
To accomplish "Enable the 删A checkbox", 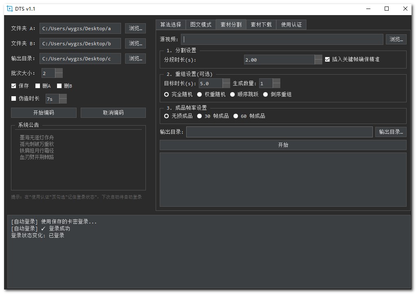I will click(38, 86).
